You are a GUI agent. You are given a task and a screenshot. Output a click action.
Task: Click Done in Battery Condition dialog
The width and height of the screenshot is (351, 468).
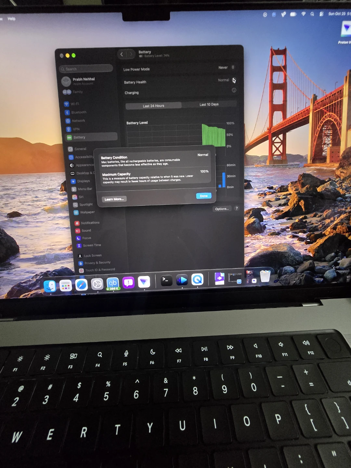click(204, 196)
